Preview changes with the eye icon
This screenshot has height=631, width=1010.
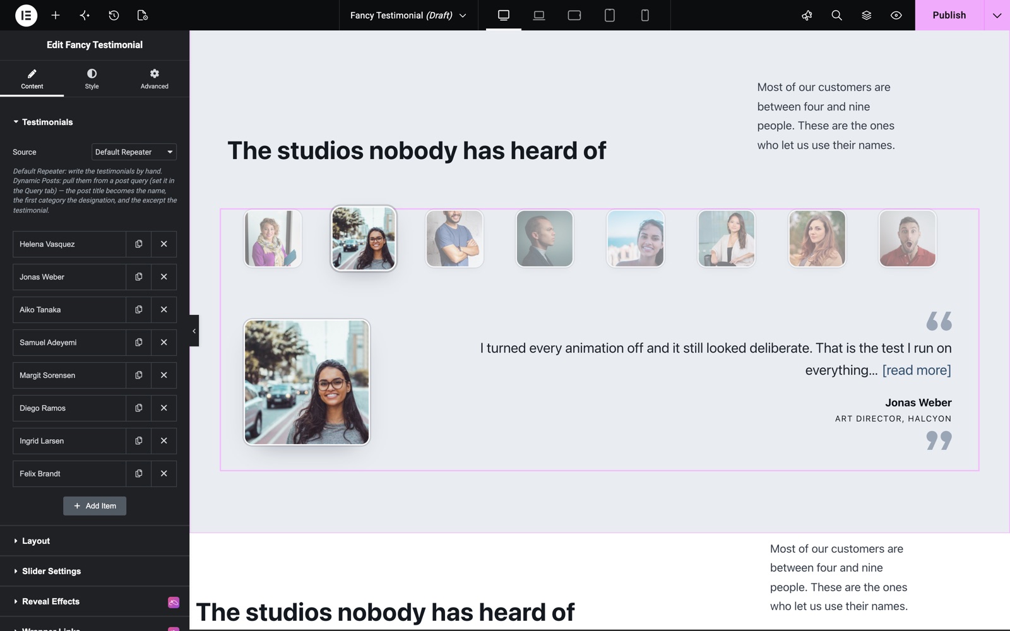point(896,15)
